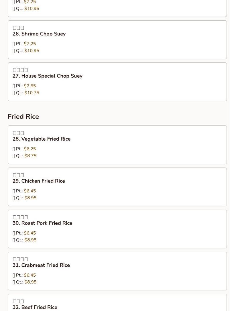
Task: Select the Crabmeat Fried Rice title
Action: [x=41, y=265]
